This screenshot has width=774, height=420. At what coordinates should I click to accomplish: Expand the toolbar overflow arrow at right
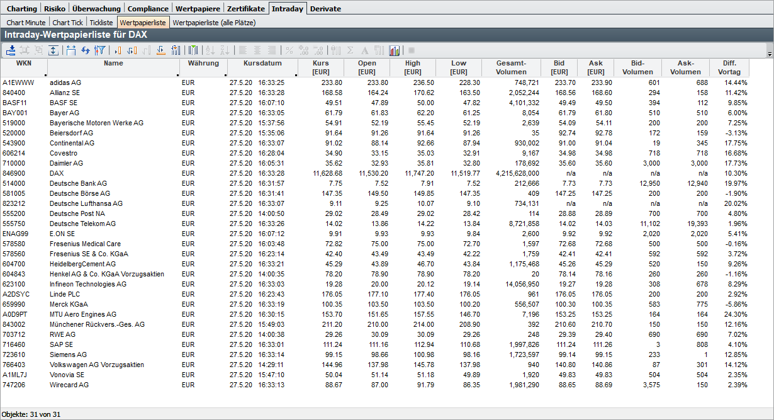pyautogui.click(x=770, y=55)
